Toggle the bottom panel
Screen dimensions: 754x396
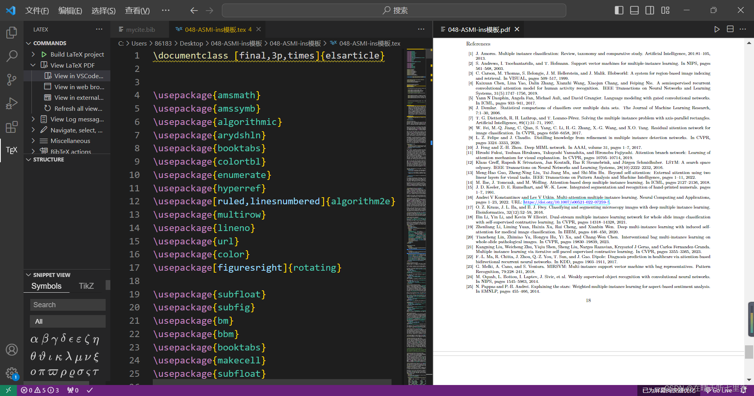pyautogui.click(x=634, y=10)
